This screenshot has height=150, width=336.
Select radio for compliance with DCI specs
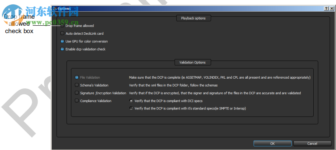tap(131, 101)
